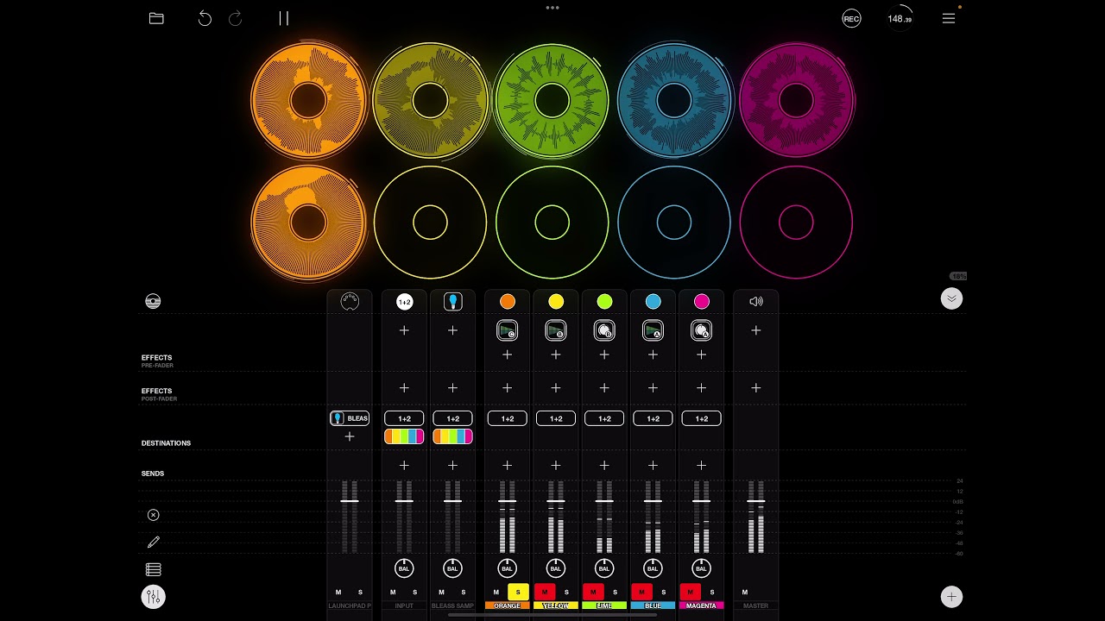
Task: Toggle solo off on the ORANGE channel
Action: [519, 592]
